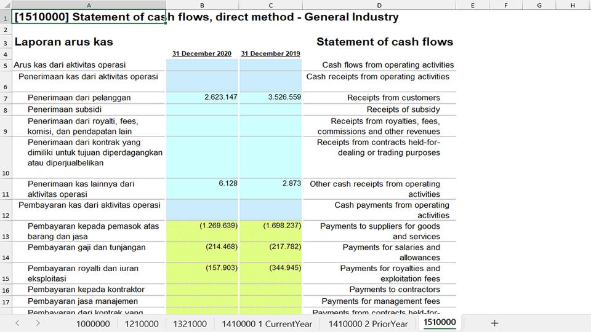Select value (157.903) cell
The height and width of the screenshot is (332, 591).
[202, 273]
